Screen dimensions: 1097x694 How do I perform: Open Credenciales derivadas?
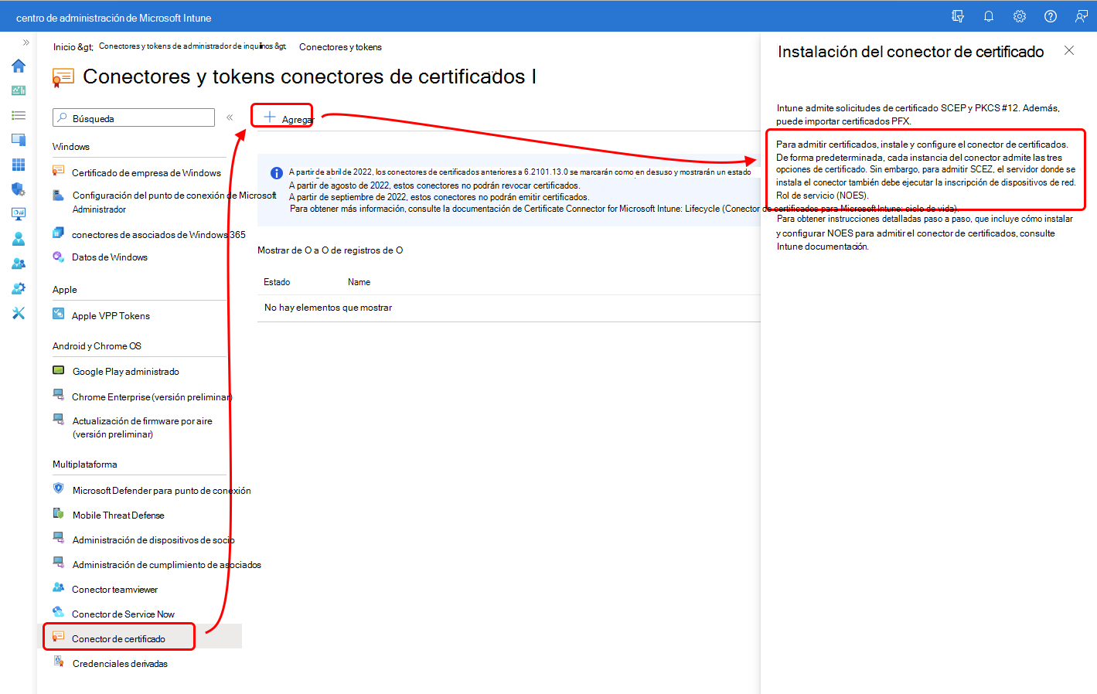pos(120,664)
